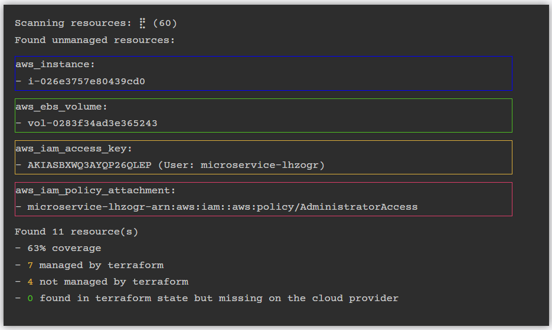Click "missing on the cloud provider" text

pos(309,298)
